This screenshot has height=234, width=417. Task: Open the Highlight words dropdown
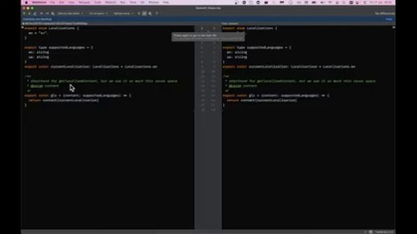click(123, 13)
